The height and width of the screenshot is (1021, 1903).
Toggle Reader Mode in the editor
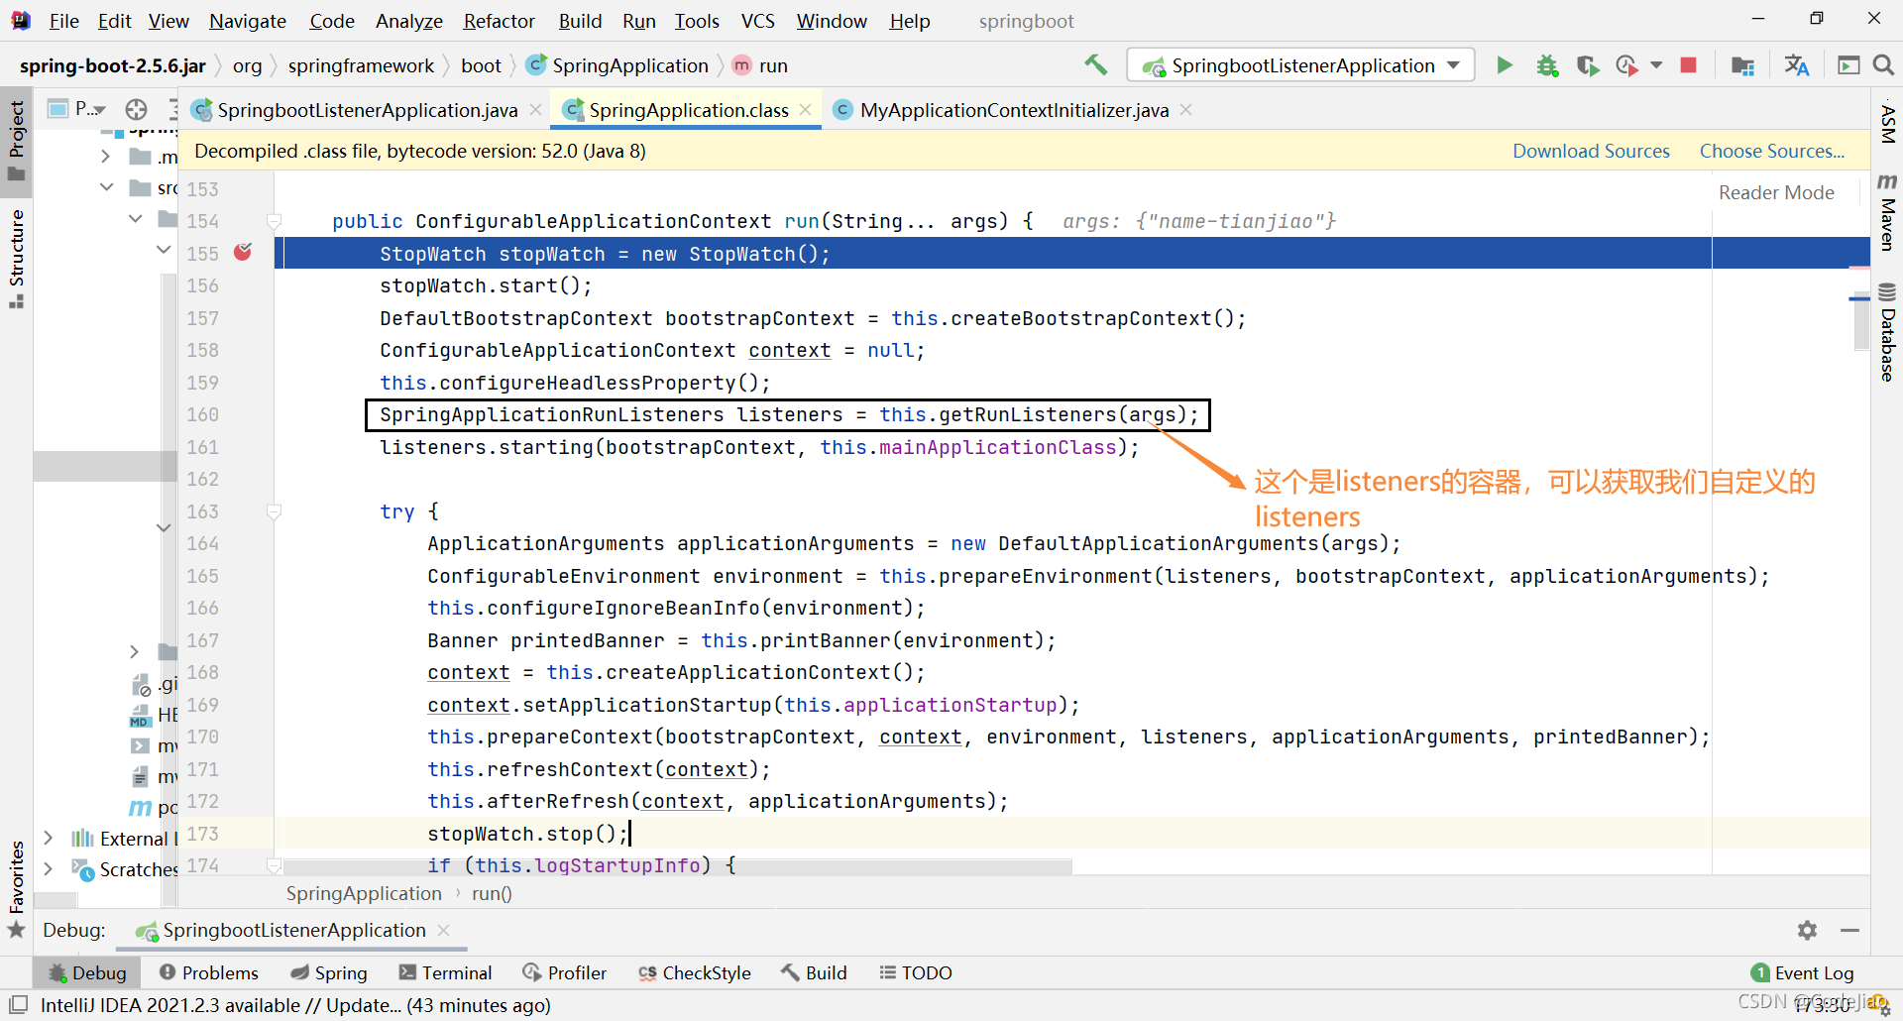(x=1776, y=192)
